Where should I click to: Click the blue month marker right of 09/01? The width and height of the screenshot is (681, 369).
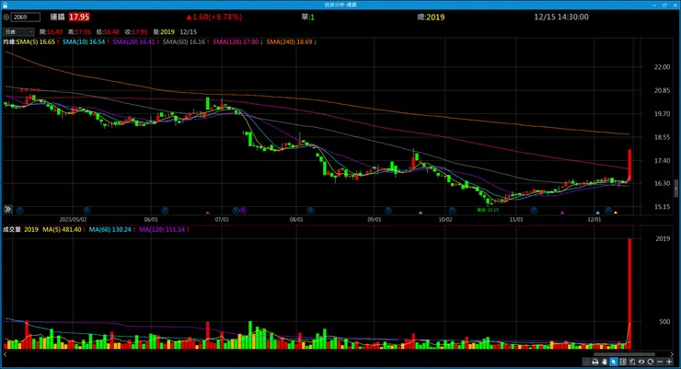click(388, 211)
